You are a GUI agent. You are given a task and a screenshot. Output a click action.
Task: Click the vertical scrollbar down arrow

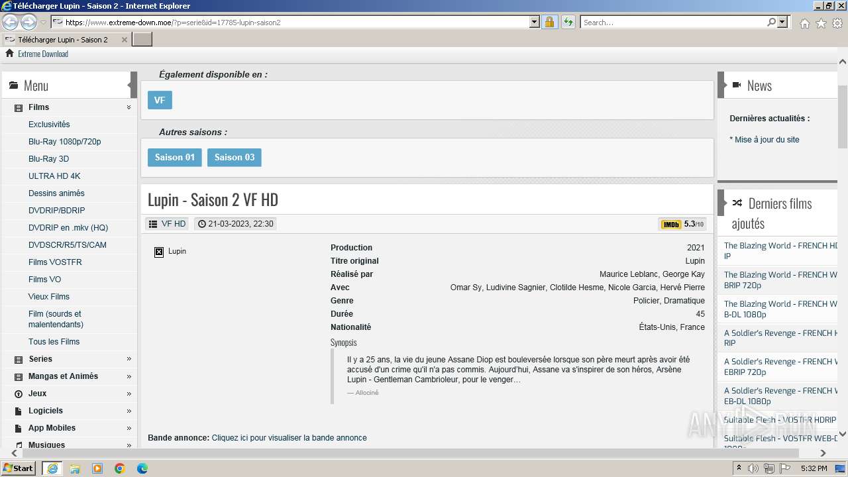pos(843,435)
